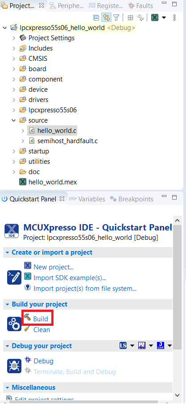The height and width of the screenshot is (409, 186).
Task: Select the LinkServer LS debug probe icon
Action: coord(123,345)
